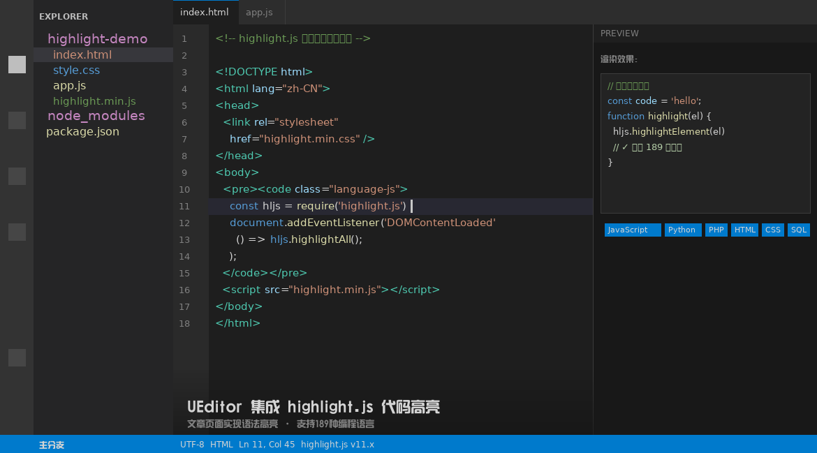This screenshot has height=453, width=817.
Task: Click const code = 'hello' in preview
Action: coord(654,101)
